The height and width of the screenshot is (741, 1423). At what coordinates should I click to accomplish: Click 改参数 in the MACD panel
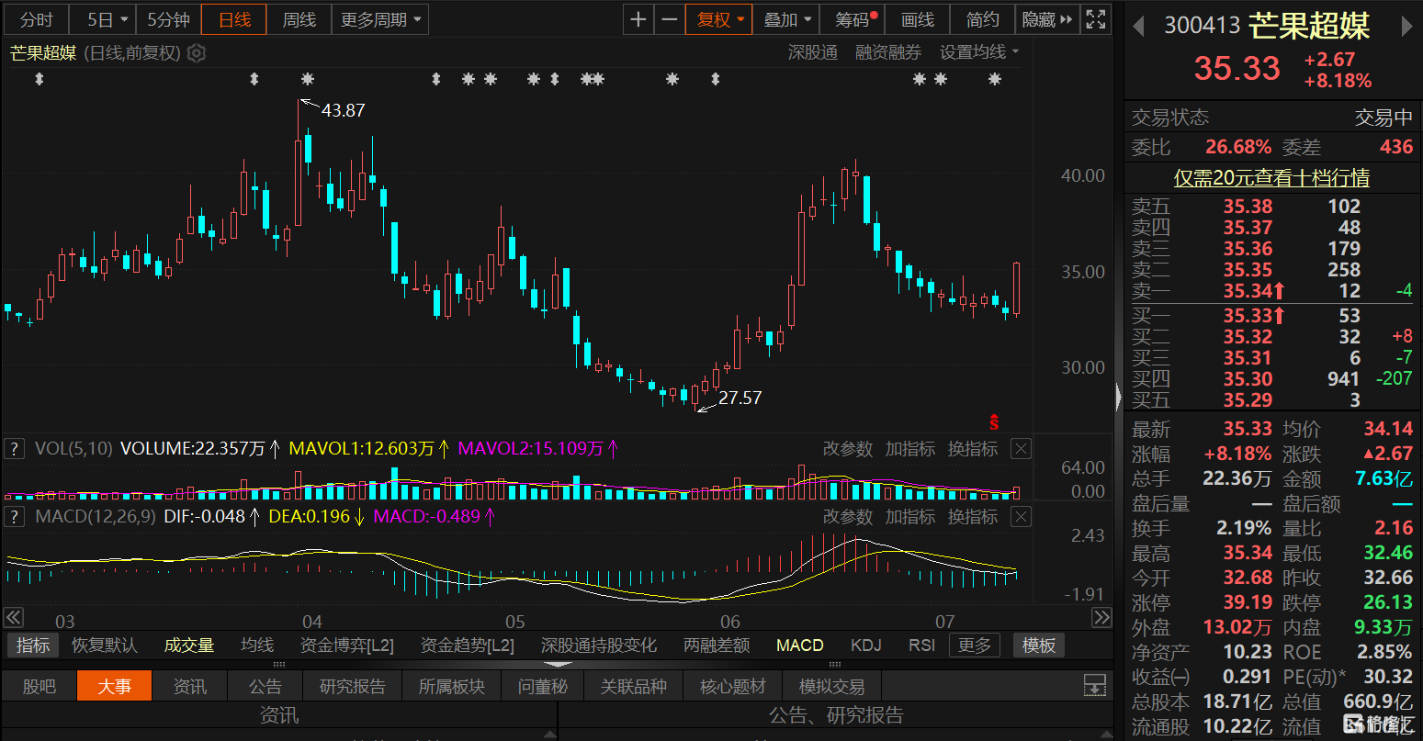[848, 517]
